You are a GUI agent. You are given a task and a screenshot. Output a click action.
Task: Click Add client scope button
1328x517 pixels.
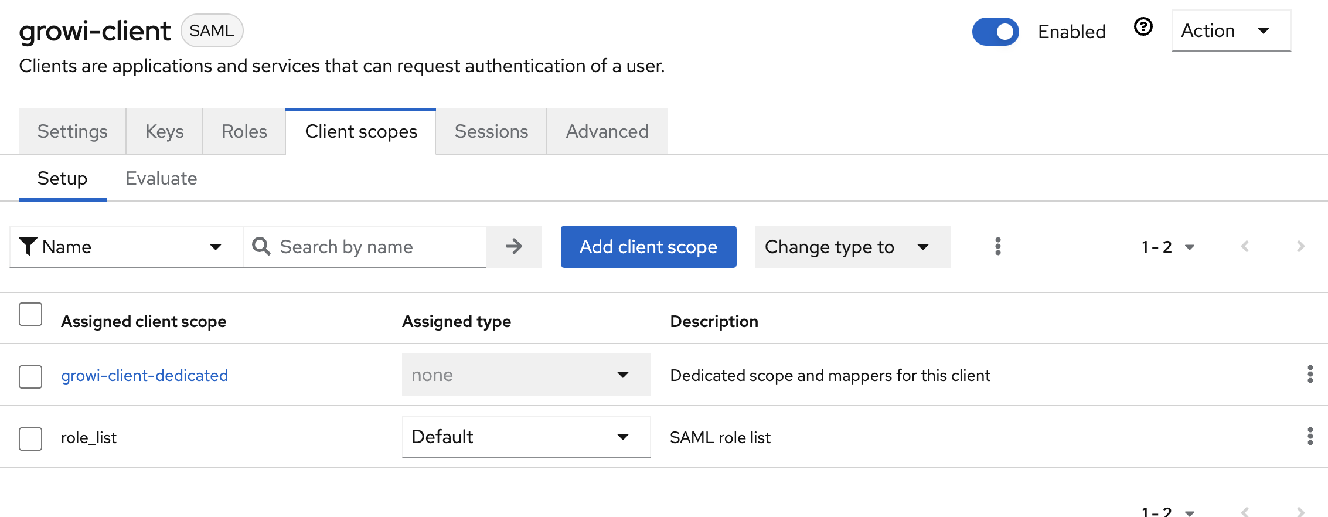coord(648,247)
